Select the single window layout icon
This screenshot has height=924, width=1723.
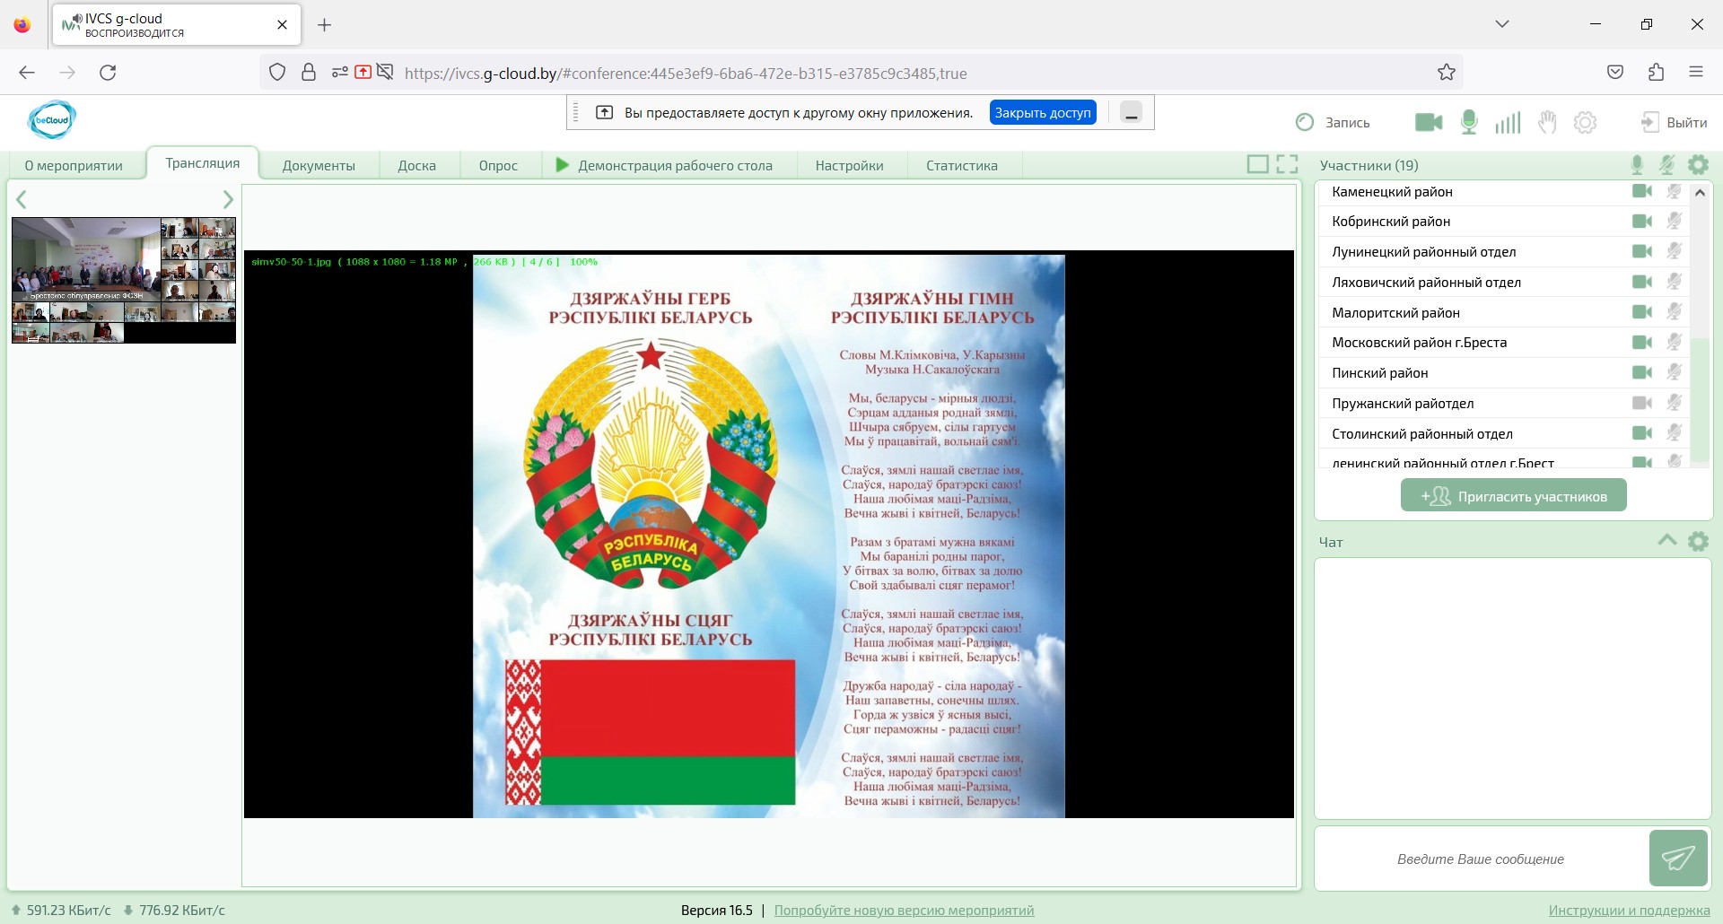point(1258,164)
